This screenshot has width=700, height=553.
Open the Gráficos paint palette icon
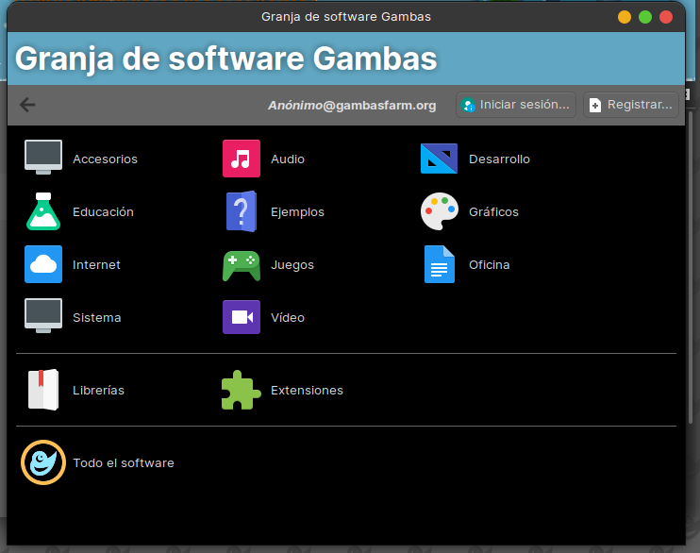pyautogui.click(x=439, y=211)
